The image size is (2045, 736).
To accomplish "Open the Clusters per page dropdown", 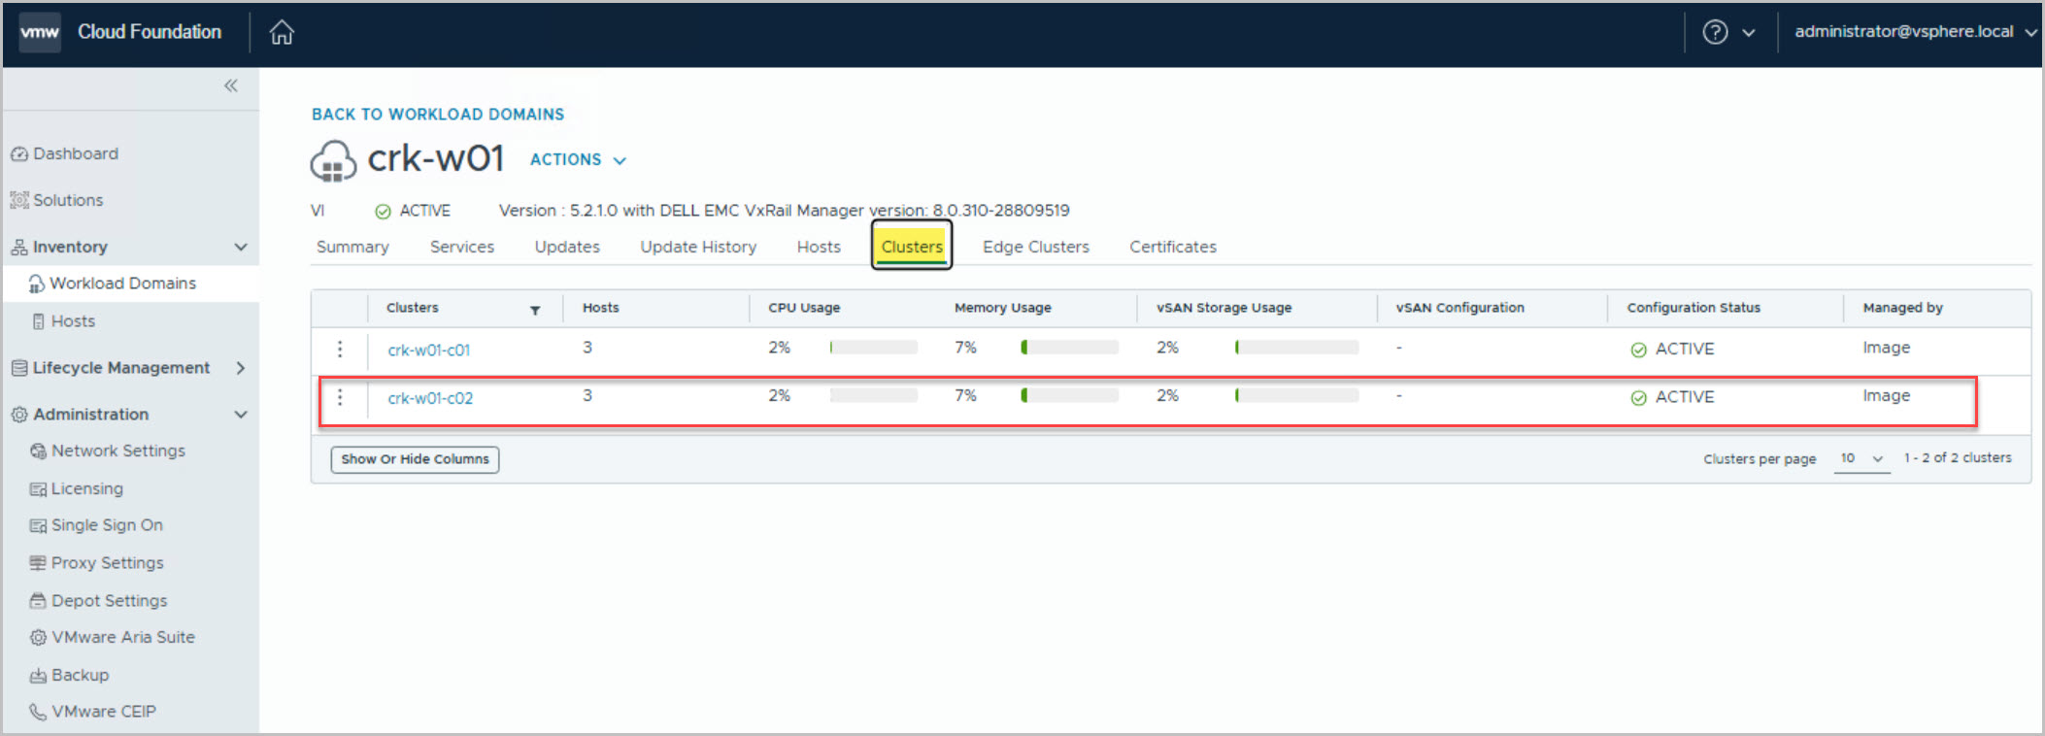I will [x=1861, y=458].
